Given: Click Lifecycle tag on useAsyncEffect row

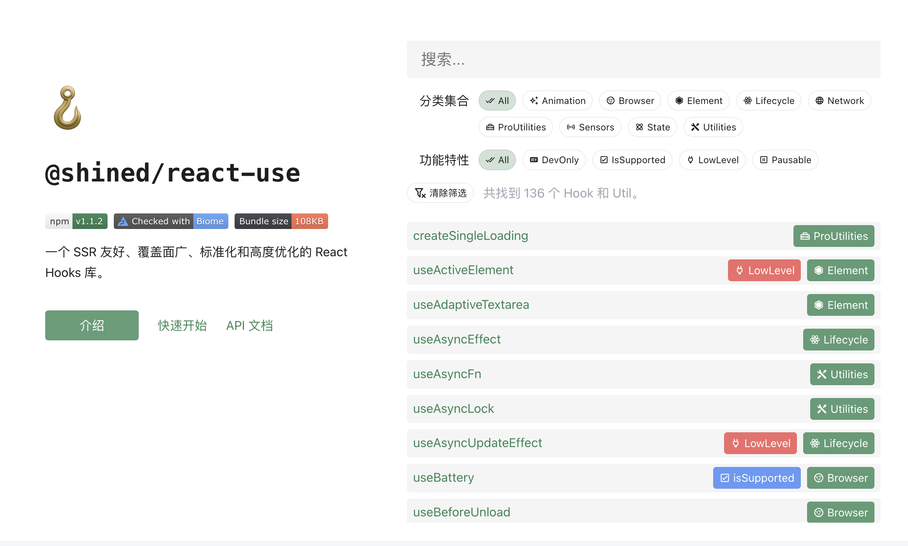Looking at the screenshot, I should [839, 340].
